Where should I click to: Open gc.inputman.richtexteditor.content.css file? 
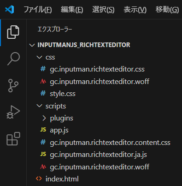110,143
